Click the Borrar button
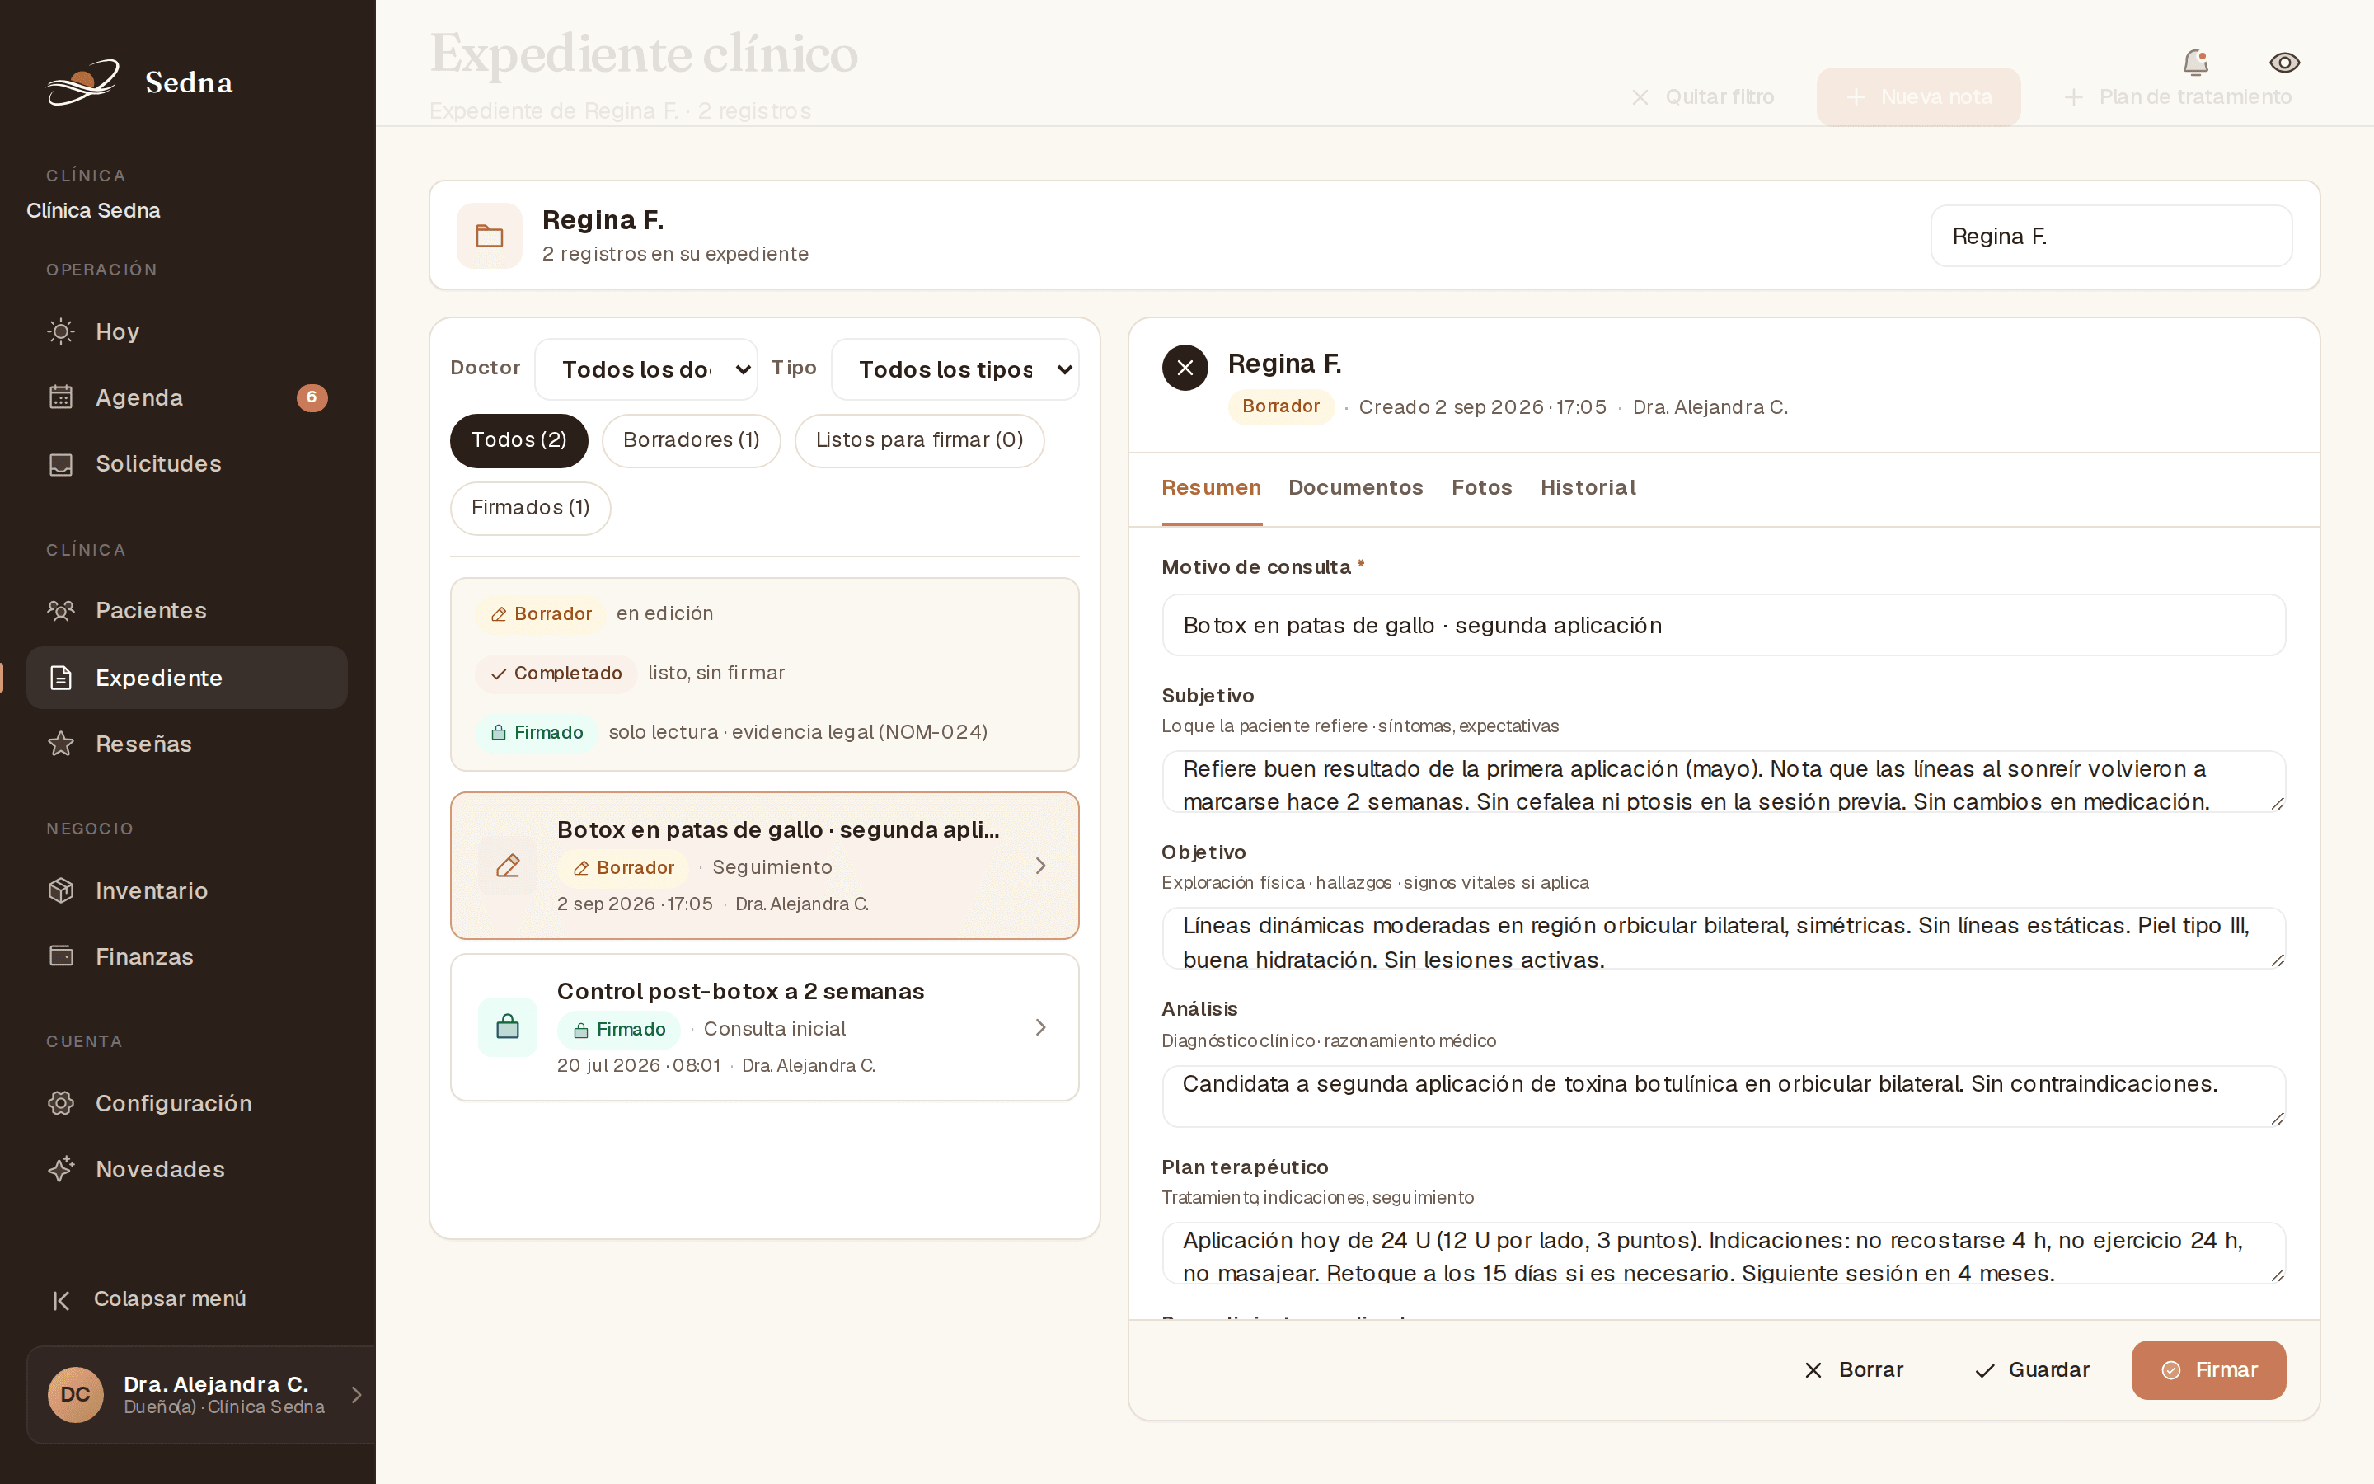Image resolution: width=2374 pixels, height=1484 pixels. click(x=1853, y=1370)
